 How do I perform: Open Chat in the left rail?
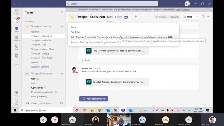(16, 21)
